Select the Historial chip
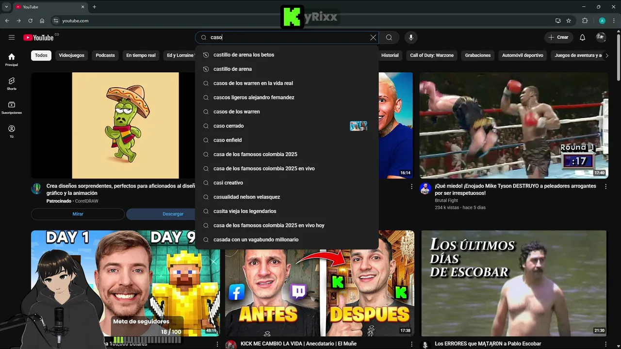 point(390,55)
